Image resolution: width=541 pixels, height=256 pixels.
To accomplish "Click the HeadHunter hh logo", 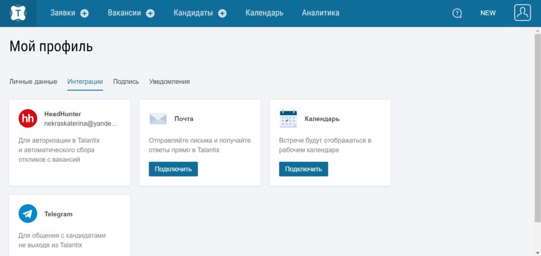I will click(28, 118).
